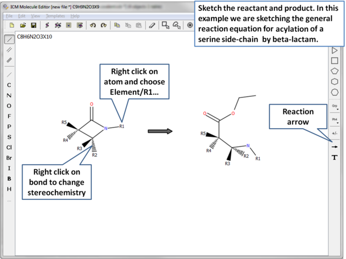Open the Templates menu
This screenshot has height=259, width=346.
55,16
